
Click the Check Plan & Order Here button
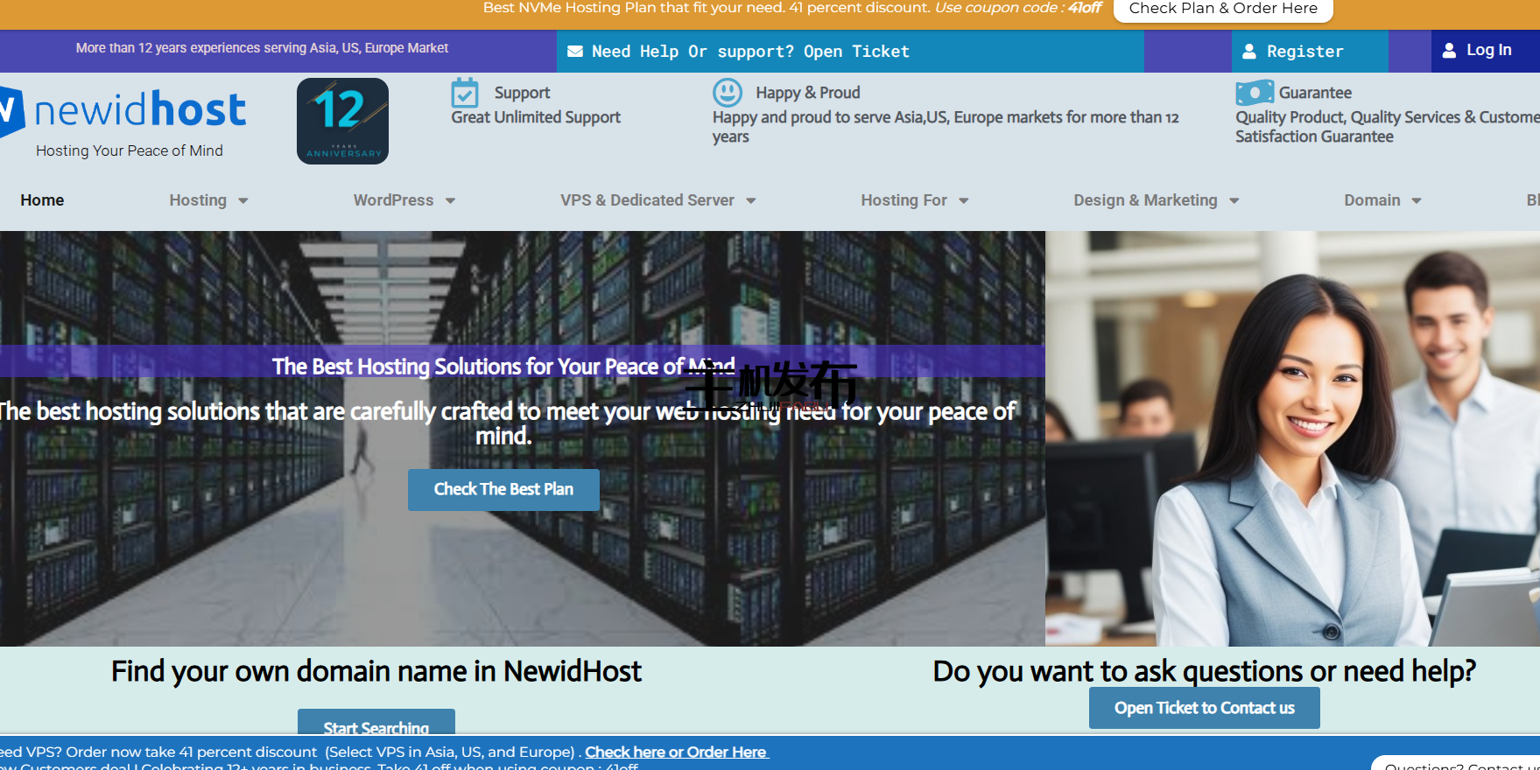[1222, 9]
